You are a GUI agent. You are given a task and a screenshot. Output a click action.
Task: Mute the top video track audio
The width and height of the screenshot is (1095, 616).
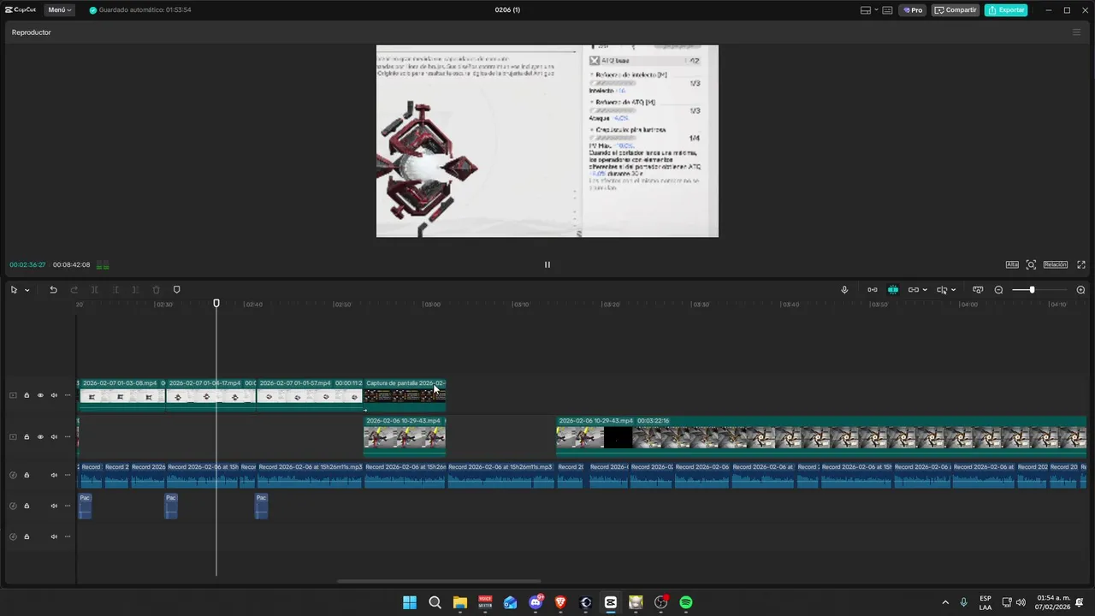(54, 395)
